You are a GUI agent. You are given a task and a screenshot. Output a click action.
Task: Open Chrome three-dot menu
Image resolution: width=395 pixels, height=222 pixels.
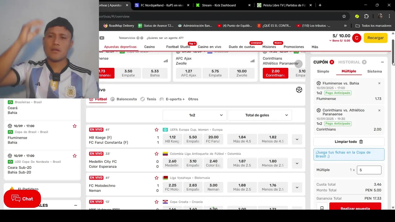coord(389,16)
